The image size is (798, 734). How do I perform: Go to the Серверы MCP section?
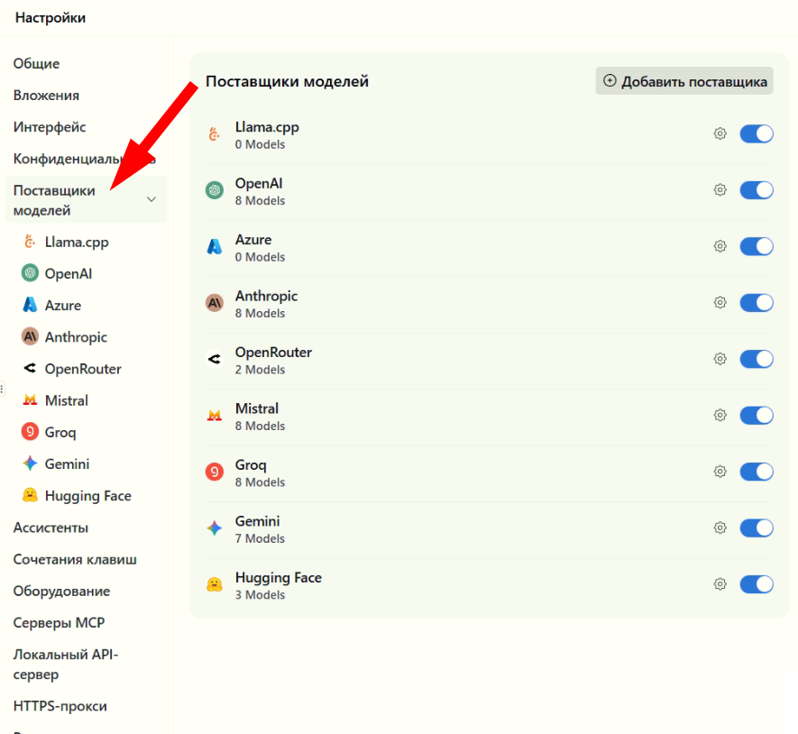point(59,622)
